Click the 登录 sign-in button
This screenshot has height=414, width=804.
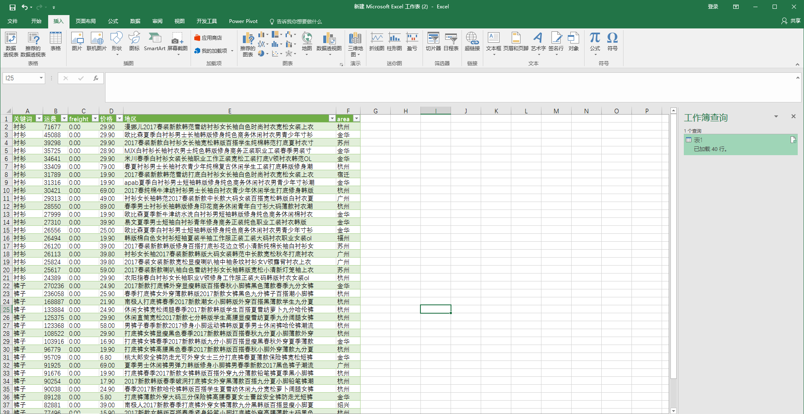[713, 7]
